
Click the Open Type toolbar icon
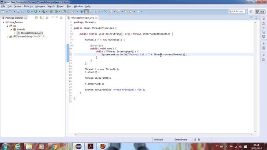64,11
